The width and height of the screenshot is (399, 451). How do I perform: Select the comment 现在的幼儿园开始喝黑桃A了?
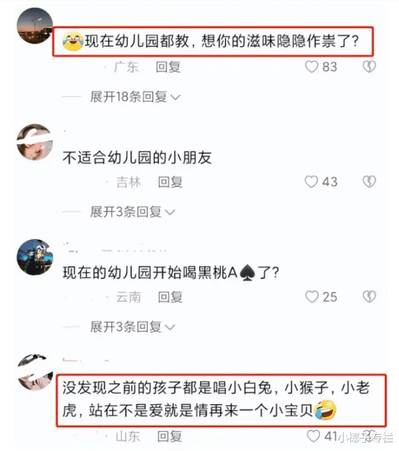pyautogui.click(x=171, y=273)
